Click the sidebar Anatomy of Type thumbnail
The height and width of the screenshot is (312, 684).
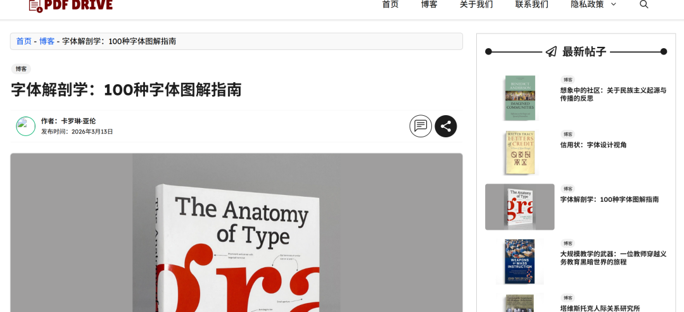[520, 207]
